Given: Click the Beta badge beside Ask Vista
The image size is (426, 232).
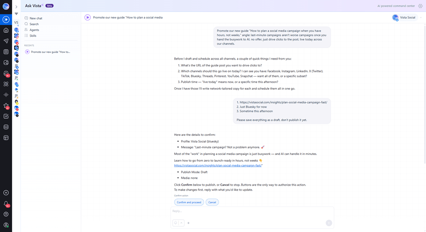Looking at the screenshot, I should pyautogui.click(x=49, y=6).
